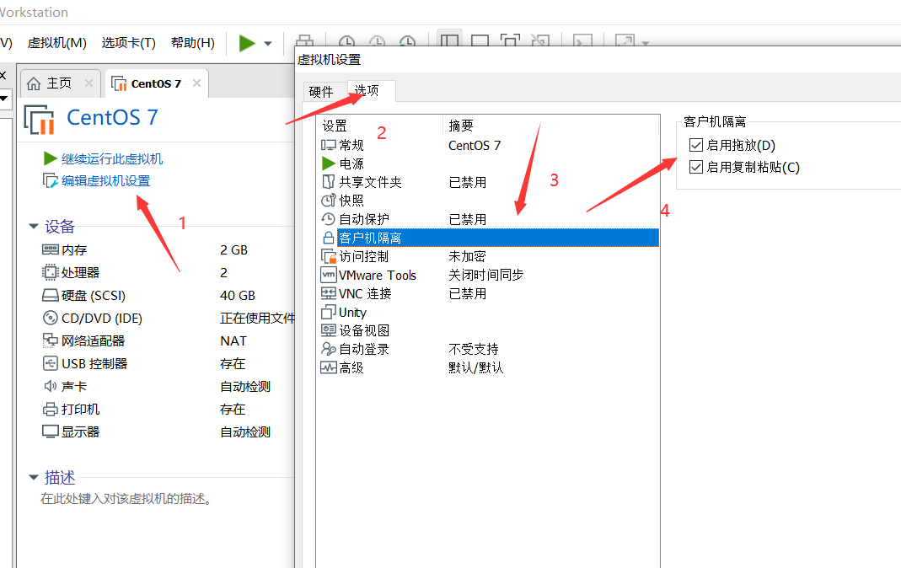The image size is (901, 568).
Task: Click the home icon on the 主页 tab
Action: (34, 83)
